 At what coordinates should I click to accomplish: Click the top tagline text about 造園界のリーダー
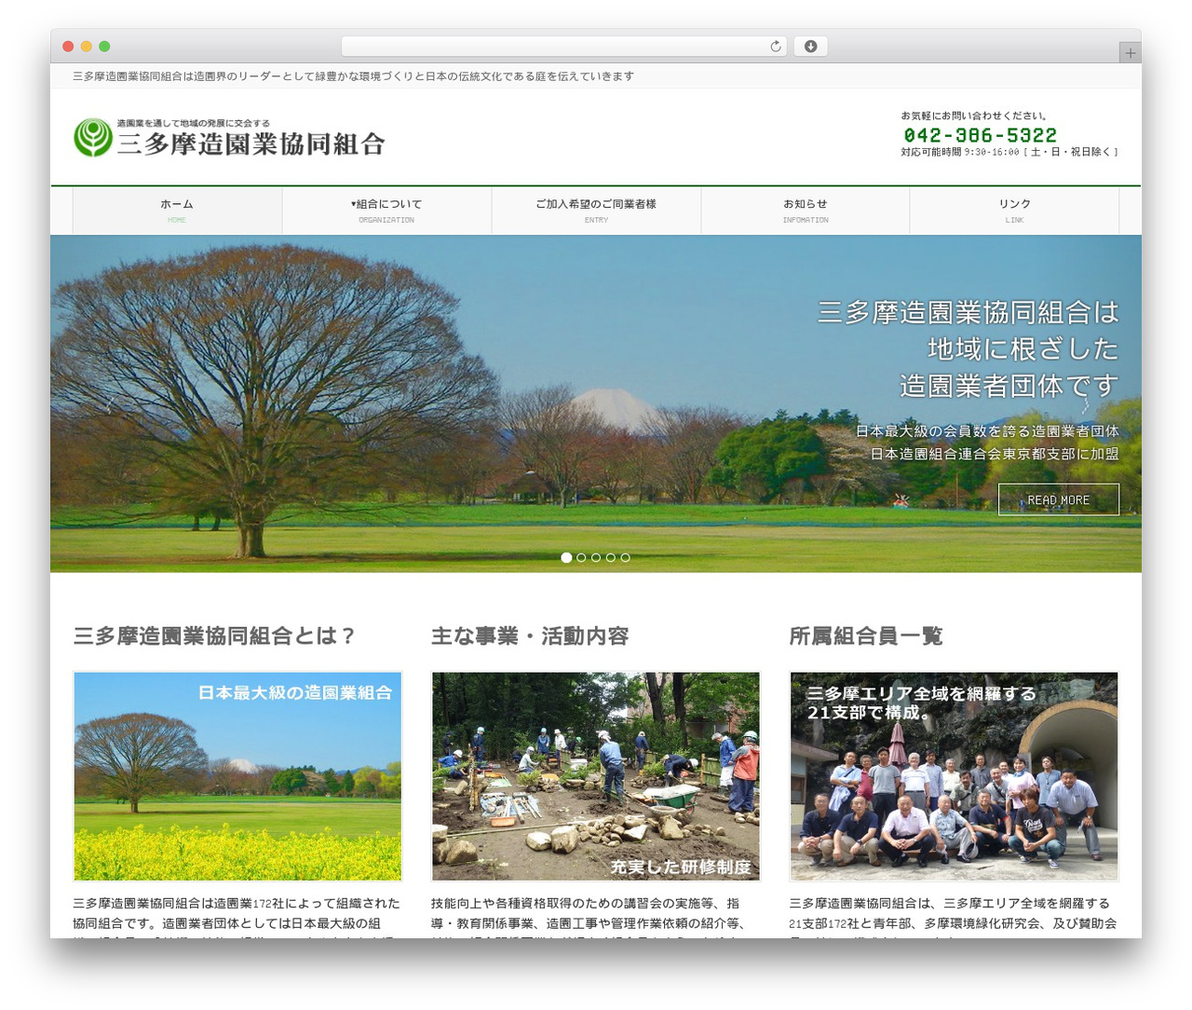tap(354, 76)
